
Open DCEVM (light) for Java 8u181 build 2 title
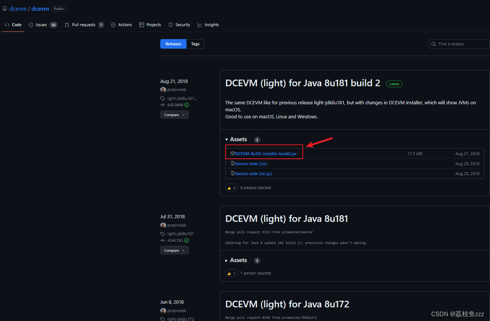pyautogui.click(x=302, y=83)
